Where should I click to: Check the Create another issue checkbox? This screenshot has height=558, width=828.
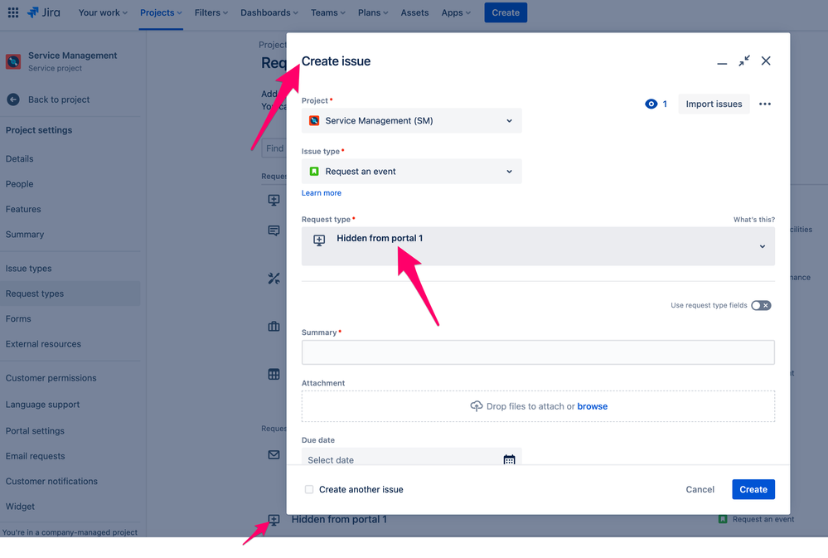[x=309, y=489]
